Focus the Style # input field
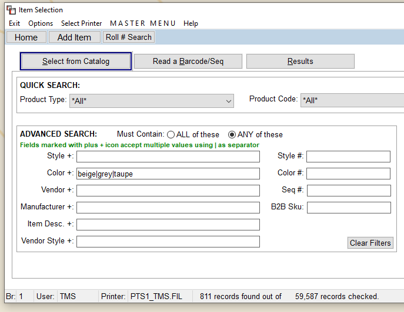This screenshot has width=404, height=312. [x=348, y=157]
